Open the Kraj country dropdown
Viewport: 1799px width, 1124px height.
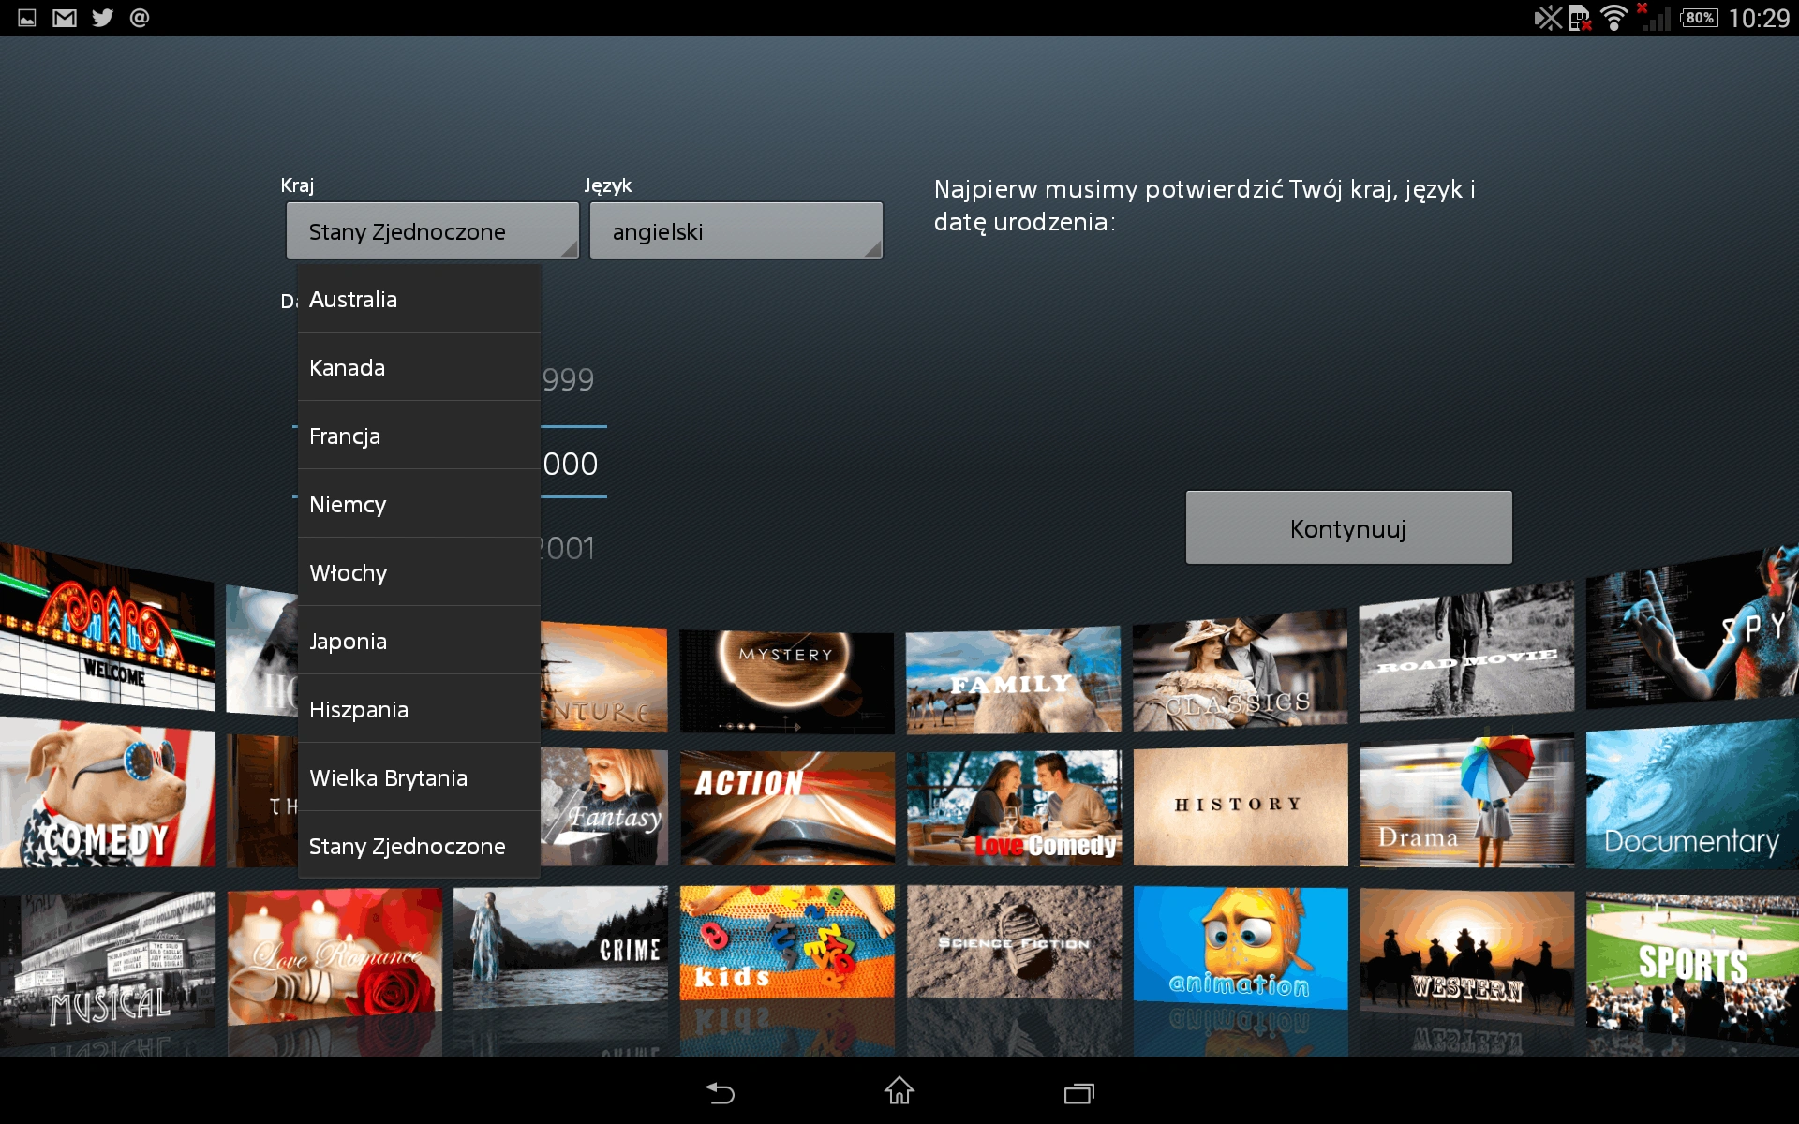pyautogui.click(x=433, y=231)
